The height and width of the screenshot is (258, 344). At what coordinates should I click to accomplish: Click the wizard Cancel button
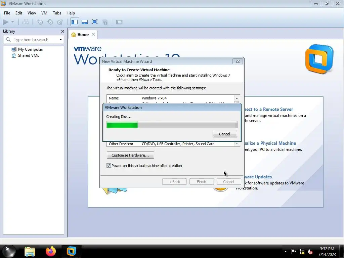(x=228, y=182)
